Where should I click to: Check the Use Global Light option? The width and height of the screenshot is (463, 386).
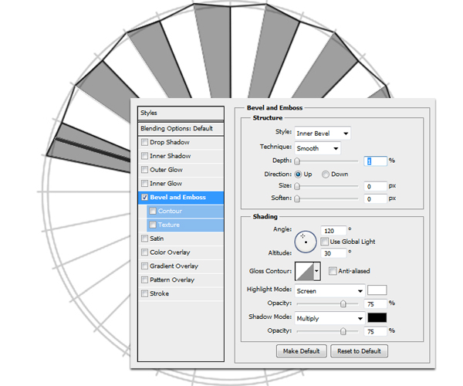325,242
